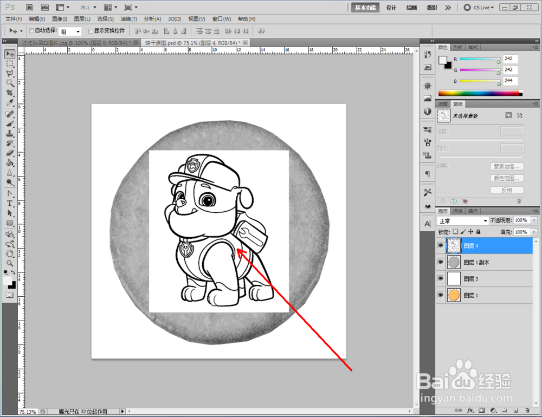Open the Info panel icon

[x=428, y=111]
